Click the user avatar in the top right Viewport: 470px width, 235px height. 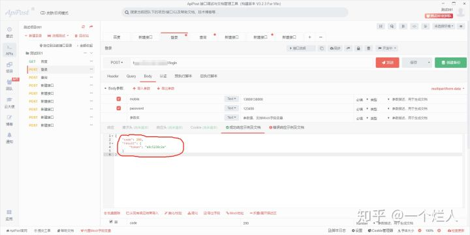[461, 12]
